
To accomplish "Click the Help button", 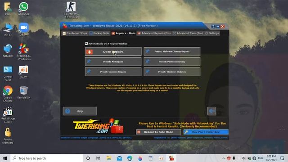I will click(x=80, y=111).
